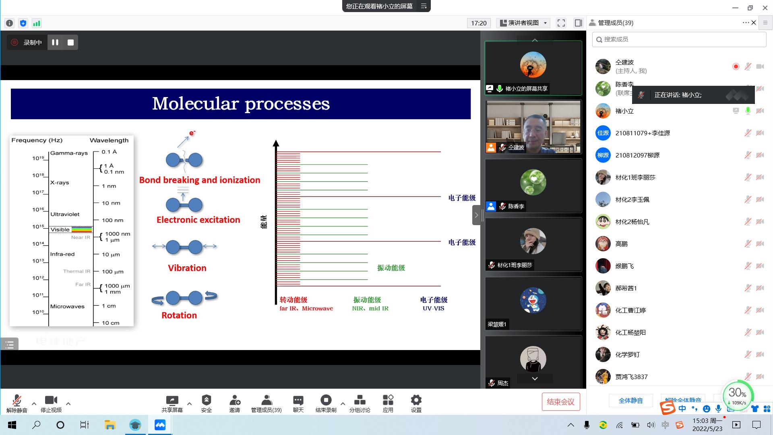Open the three-dots menu in members panel
The height and width of the screenshot is (435, 773).
[745, 23]
